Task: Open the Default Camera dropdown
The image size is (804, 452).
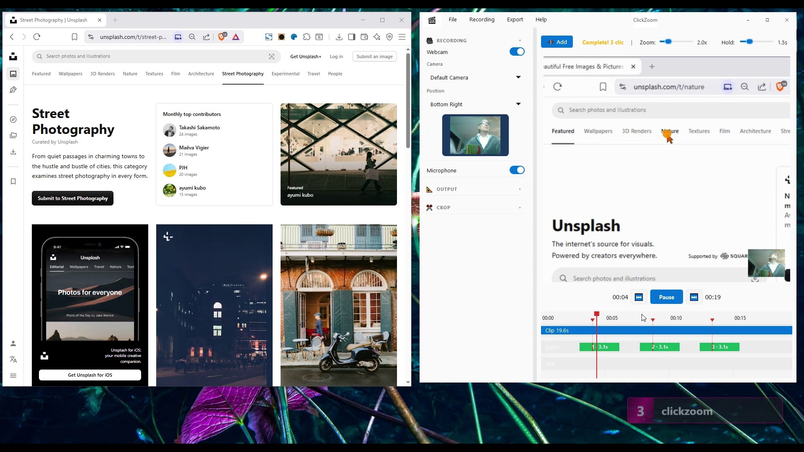Action: click(475, 77)
